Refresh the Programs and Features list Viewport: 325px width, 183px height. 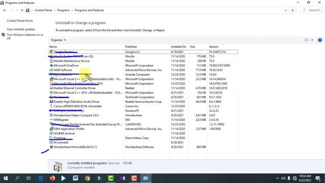click(292, 10)
